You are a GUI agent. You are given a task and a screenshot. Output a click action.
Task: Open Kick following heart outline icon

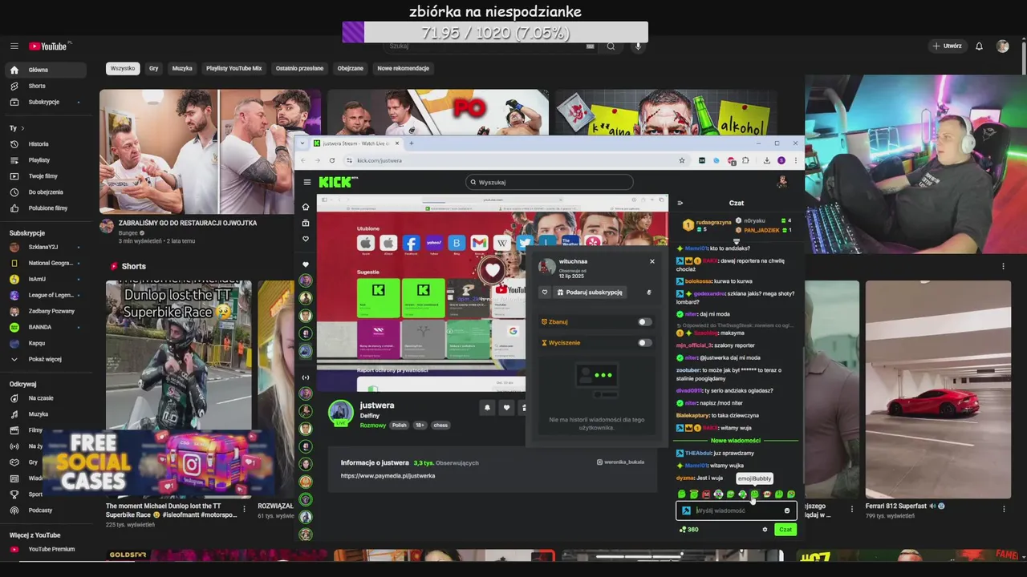pyautogui.click(x=305, y=239)
